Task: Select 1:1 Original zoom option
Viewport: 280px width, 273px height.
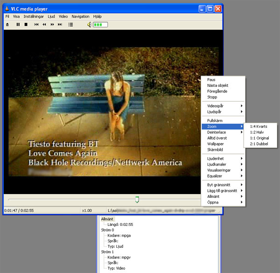Action: 260,138
